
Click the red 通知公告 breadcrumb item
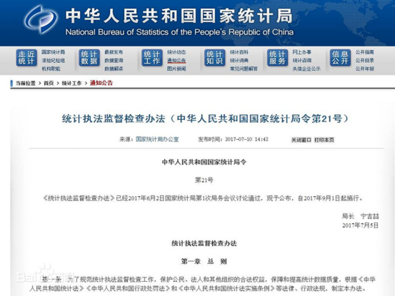pyautogui.click(x=101, y=83)
